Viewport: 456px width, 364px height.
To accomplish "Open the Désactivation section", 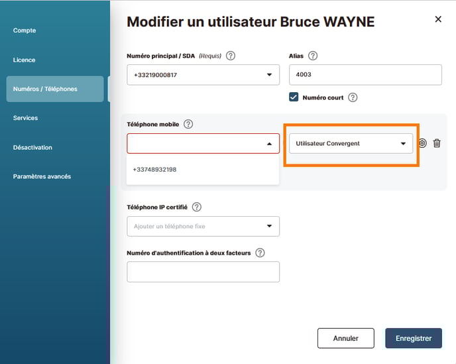I will [x=32, y=147].
